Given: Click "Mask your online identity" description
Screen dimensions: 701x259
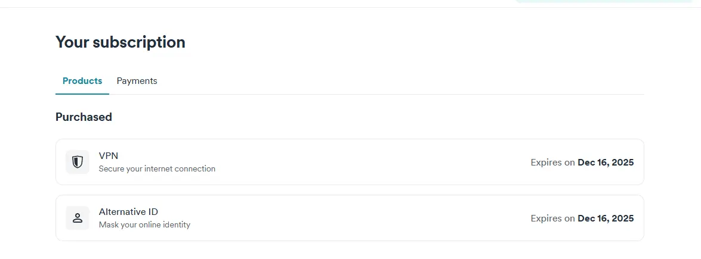Looking at the screenshot, I should point(144,224).
